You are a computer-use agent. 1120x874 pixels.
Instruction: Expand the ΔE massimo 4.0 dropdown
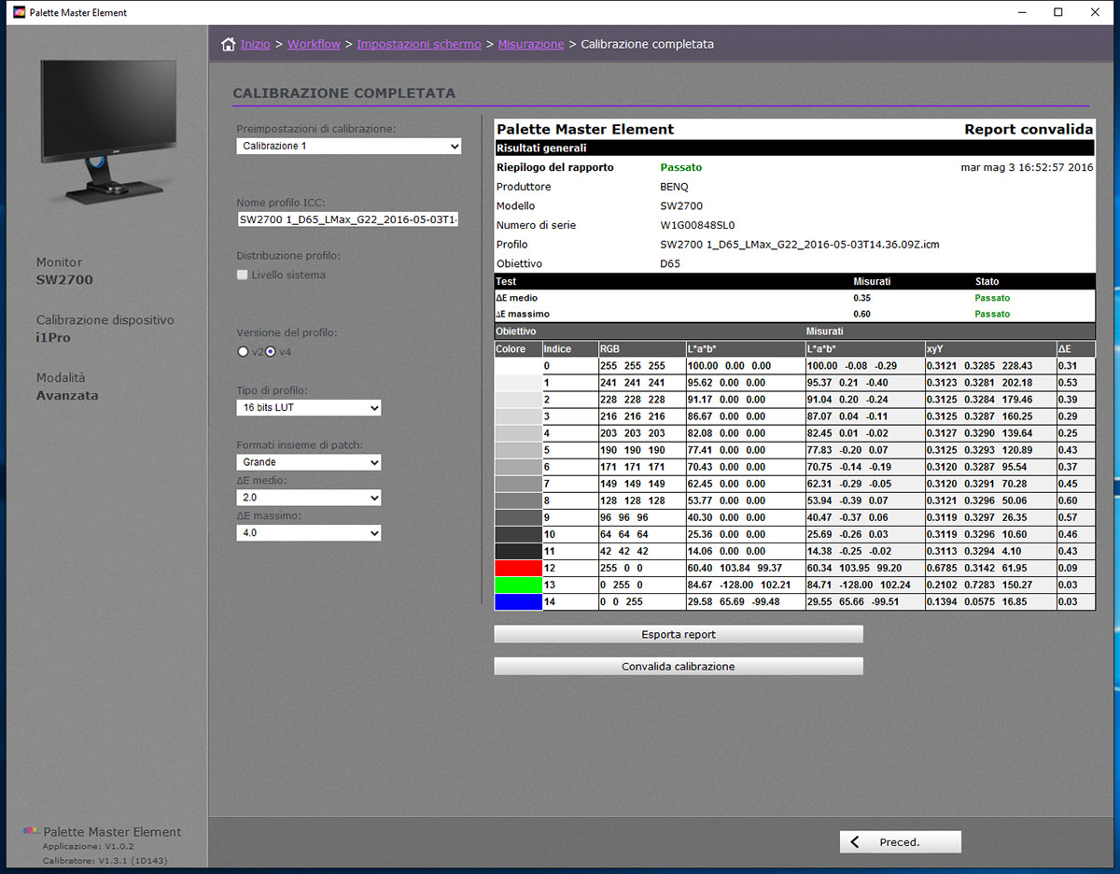click(308, 533)
